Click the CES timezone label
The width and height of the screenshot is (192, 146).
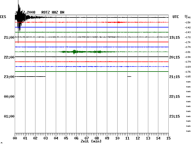click(x=3, y=17)
